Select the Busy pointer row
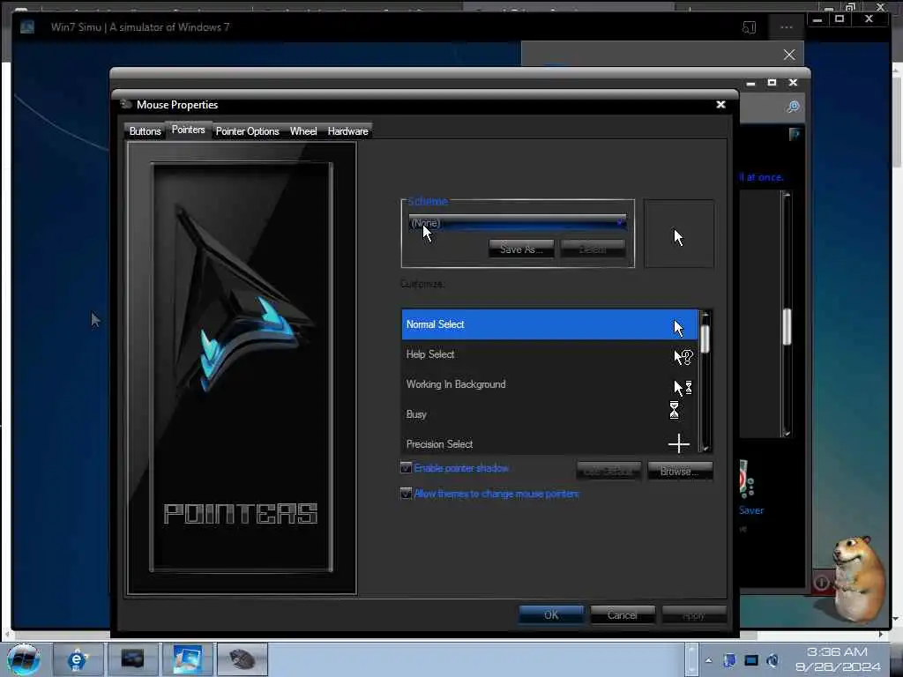This screenshot has height=677, width=903. (549, 414)
